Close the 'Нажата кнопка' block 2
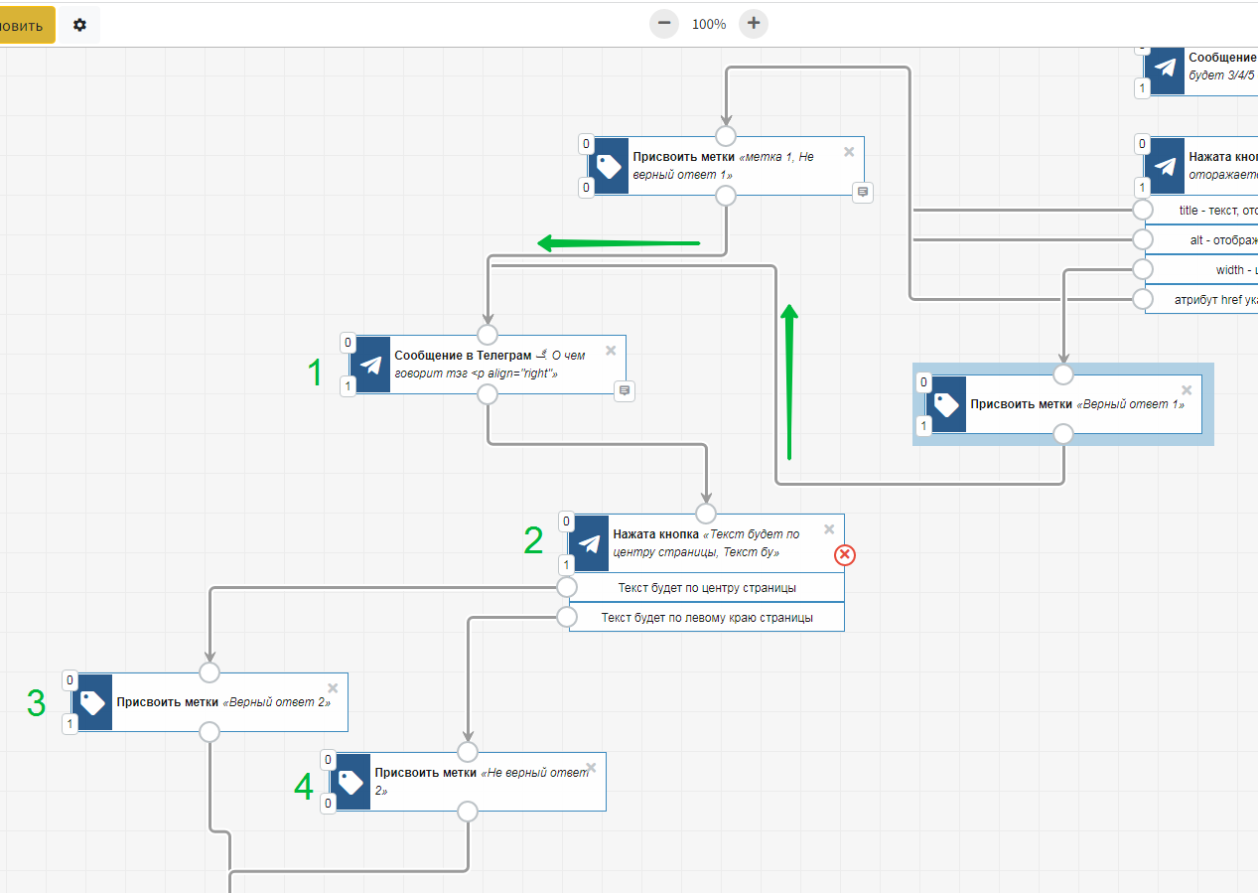The image size is (1258, 893). (829, 529)
